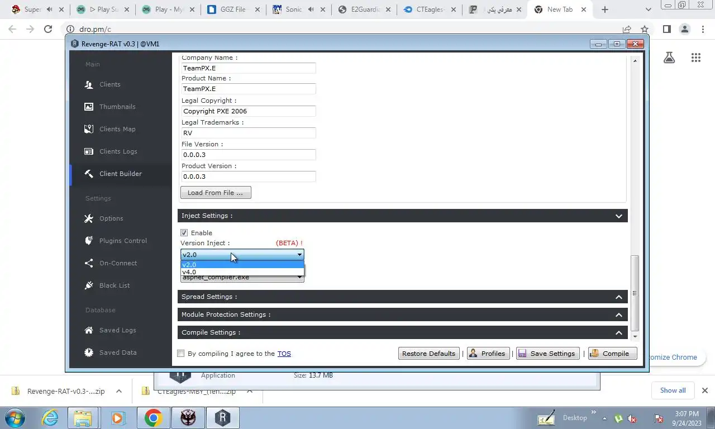Open the TOS link
Viewport: 715px width, 429px height.
pos(284,354)
